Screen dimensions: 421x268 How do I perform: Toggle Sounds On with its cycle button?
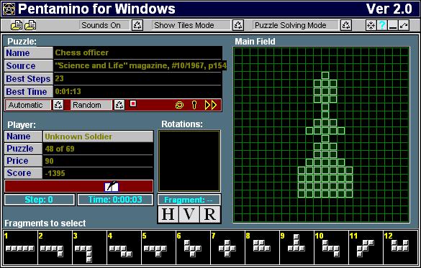pos(137,25)
